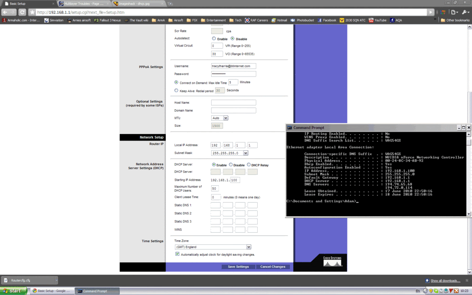This screenshot has height=295, width=472.
Task: Open the Other bookmarks folder
Action: pos(455,20)
